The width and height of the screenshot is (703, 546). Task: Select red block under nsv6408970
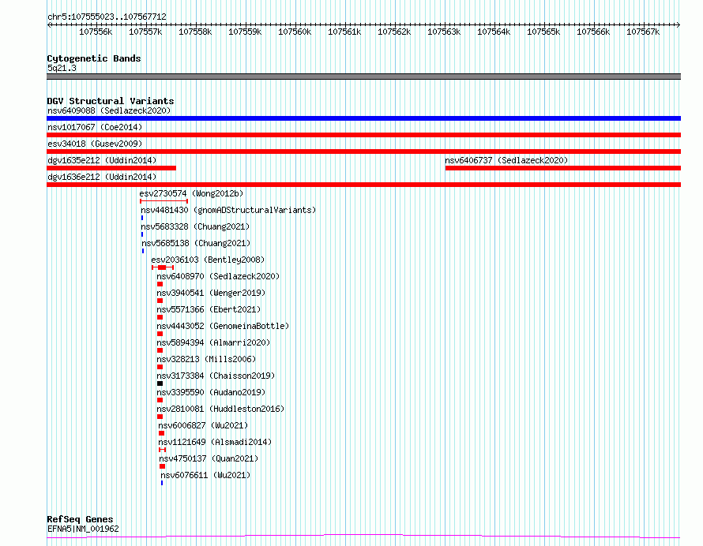(160, 284)
